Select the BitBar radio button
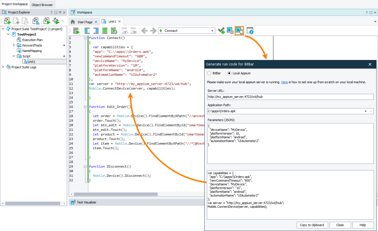 point(209,73)
